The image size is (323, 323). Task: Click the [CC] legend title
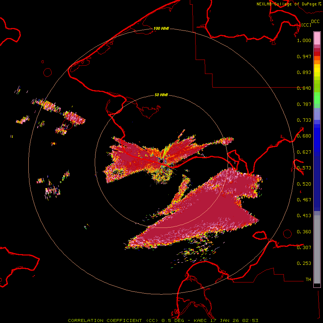[x=306, y=25]
